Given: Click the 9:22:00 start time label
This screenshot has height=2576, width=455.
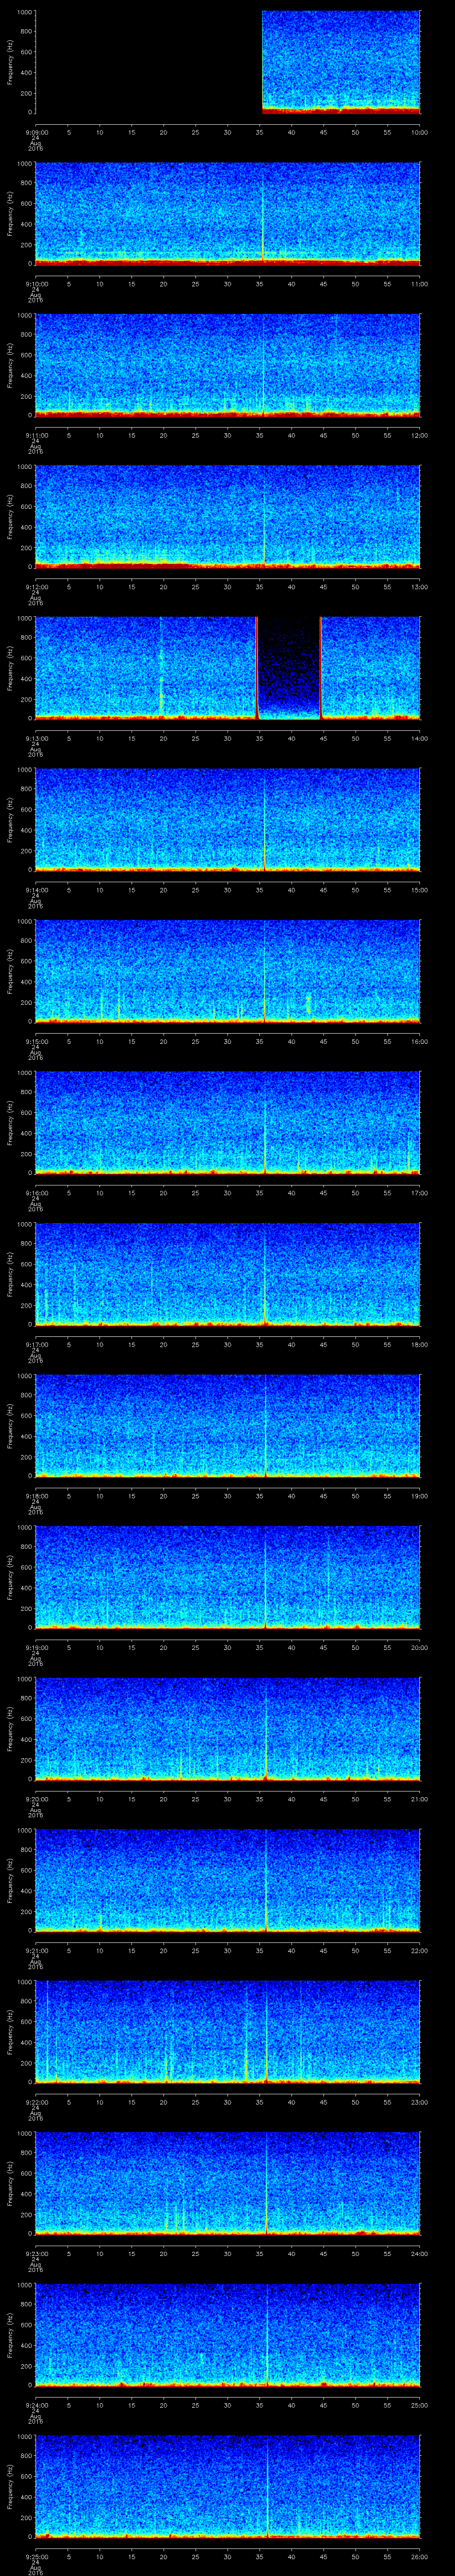Looking at the screenshot, I should (x=36, y=2101).
